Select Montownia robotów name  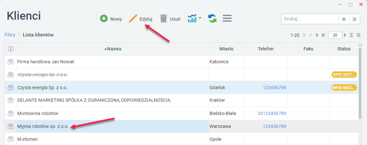[x=38, y=114]
